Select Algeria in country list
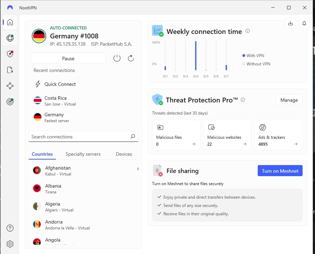315x254 pixels. [83, 207]
